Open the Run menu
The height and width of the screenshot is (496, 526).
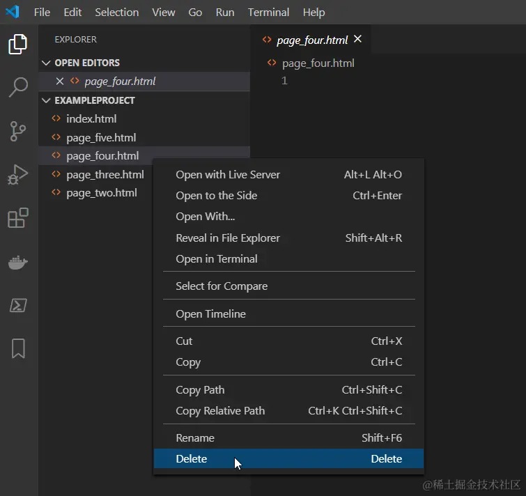(225, 13)
